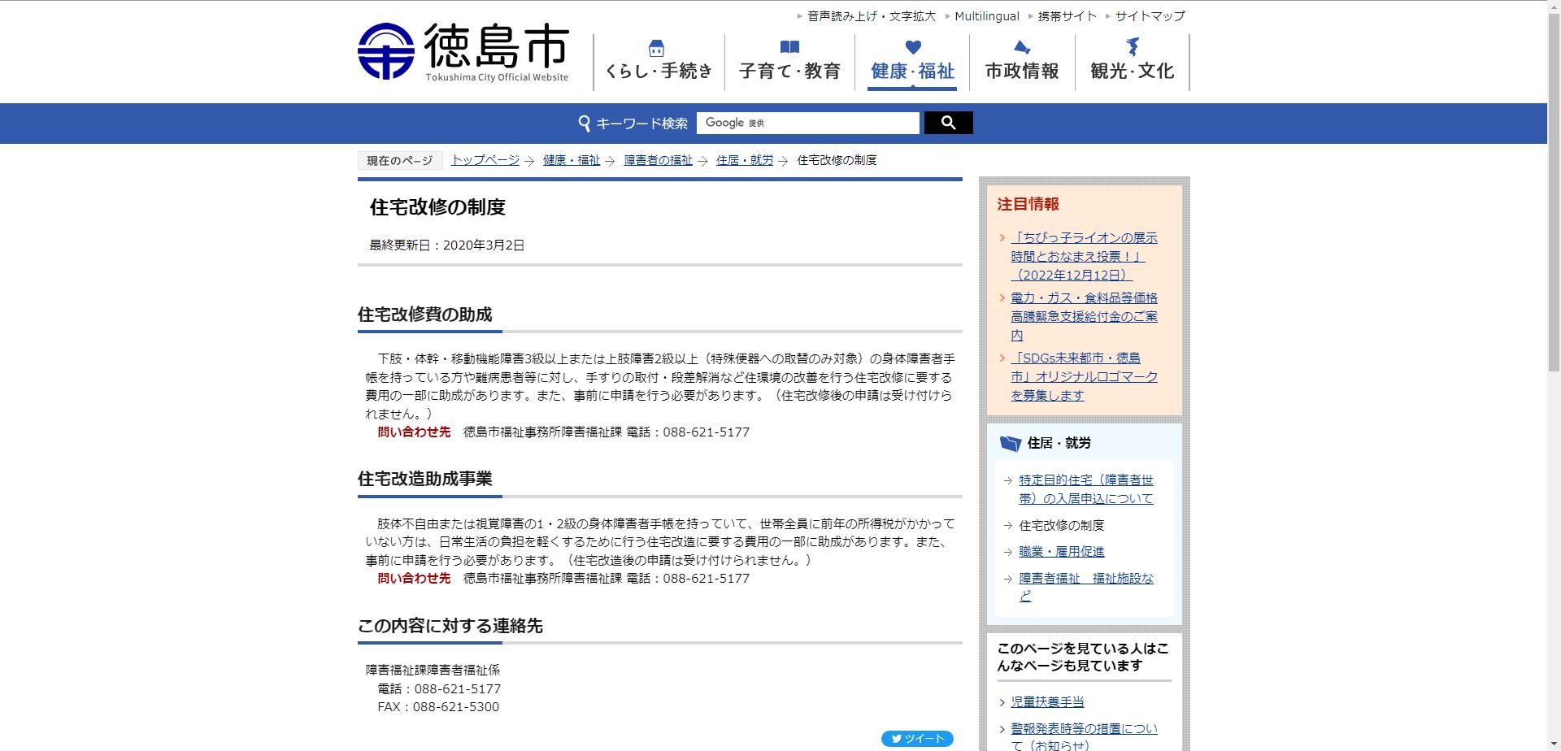Screen dimensions: 1561x751
Task: Click the 注目情報 heading
Action: click(1028, 204)
